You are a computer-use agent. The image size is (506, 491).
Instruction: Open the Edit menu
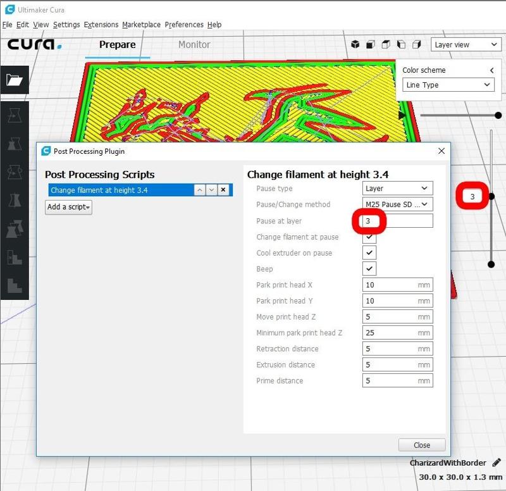click(23, 25)
